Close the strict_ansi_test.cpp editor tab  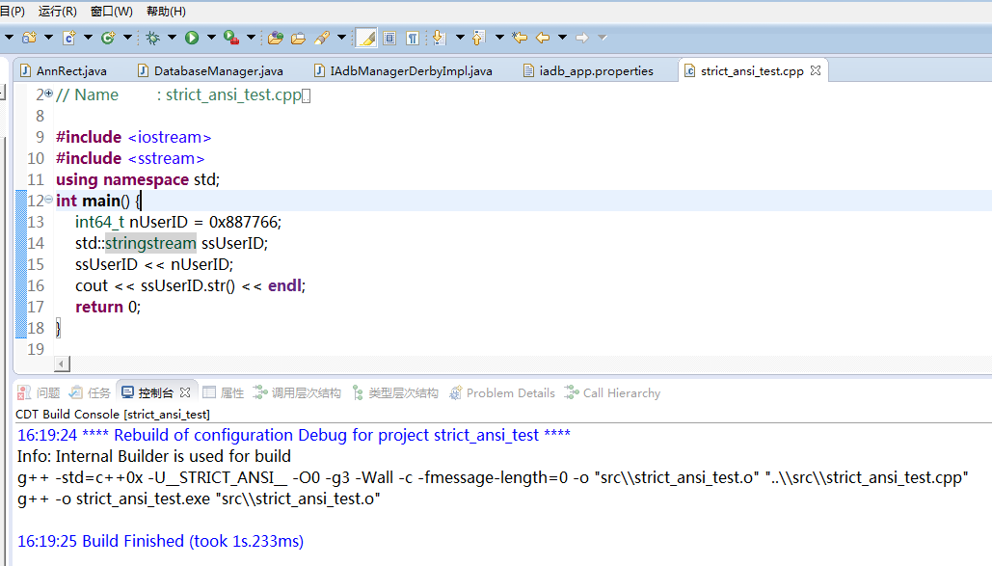(815, 70)
